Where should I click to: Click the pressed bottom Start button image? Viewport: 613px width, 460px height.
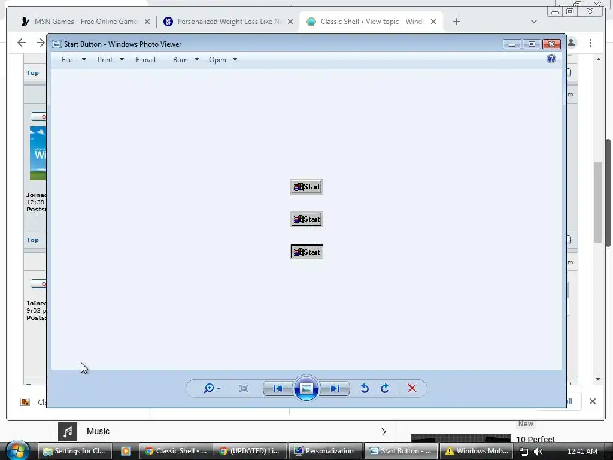[x=306, y=252]
